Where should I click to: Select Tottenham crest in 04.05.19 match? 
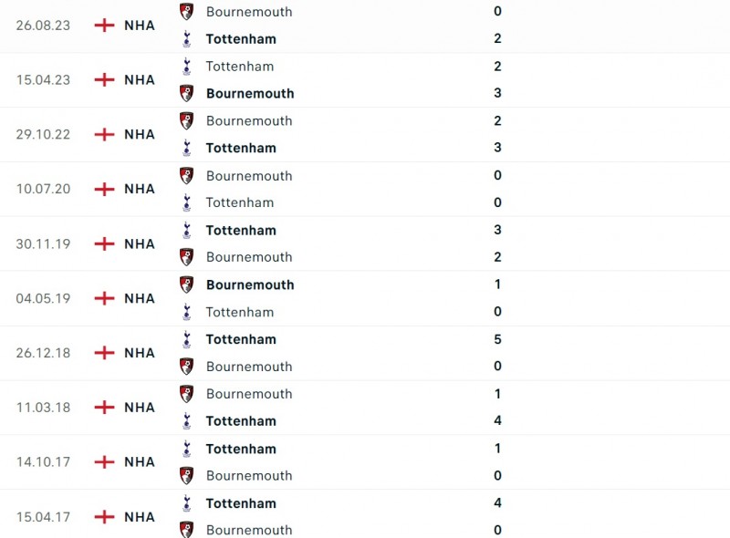coord(187,312)
